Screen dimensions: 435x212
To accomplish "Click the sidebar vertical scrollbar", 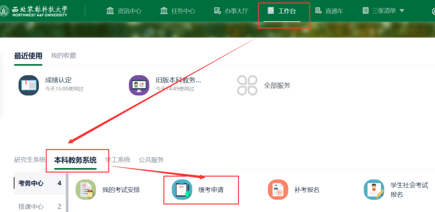I will 67,192.
